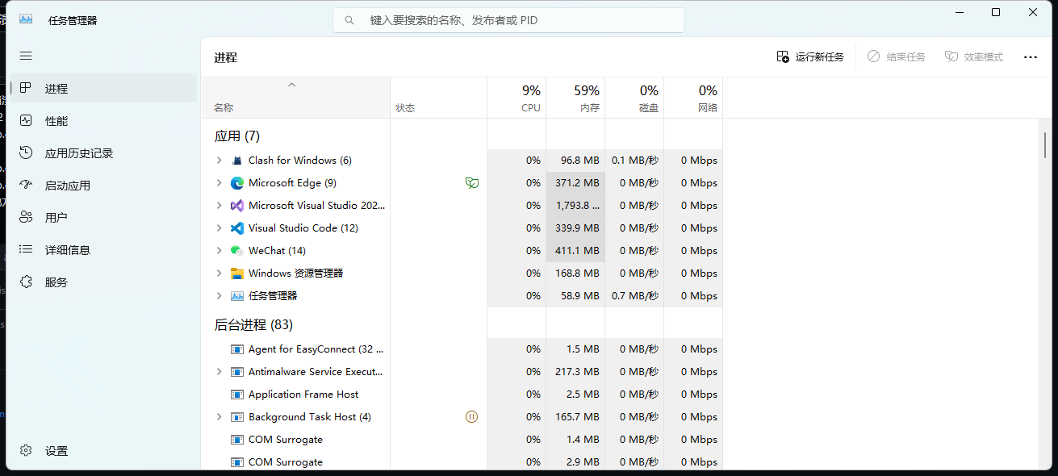Click the magnifier icon in the search box
The width and height of the screenshot is (1058, 476).
point(349,20)
